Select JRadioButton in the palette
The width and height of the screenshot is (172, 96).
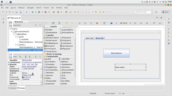click(x=66, y=65)
